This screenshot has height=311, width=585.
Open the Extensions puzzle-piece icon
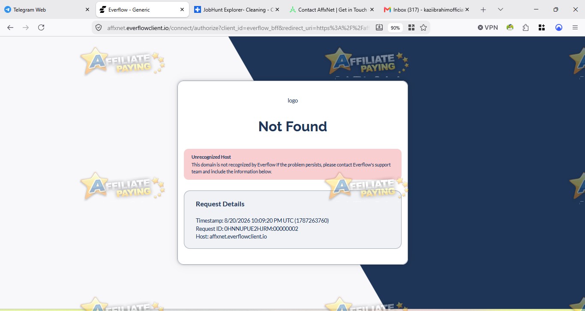click(526, 27)
